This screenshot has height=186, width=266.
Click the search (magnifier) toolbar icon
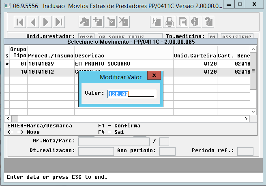(x=85, y=22)
